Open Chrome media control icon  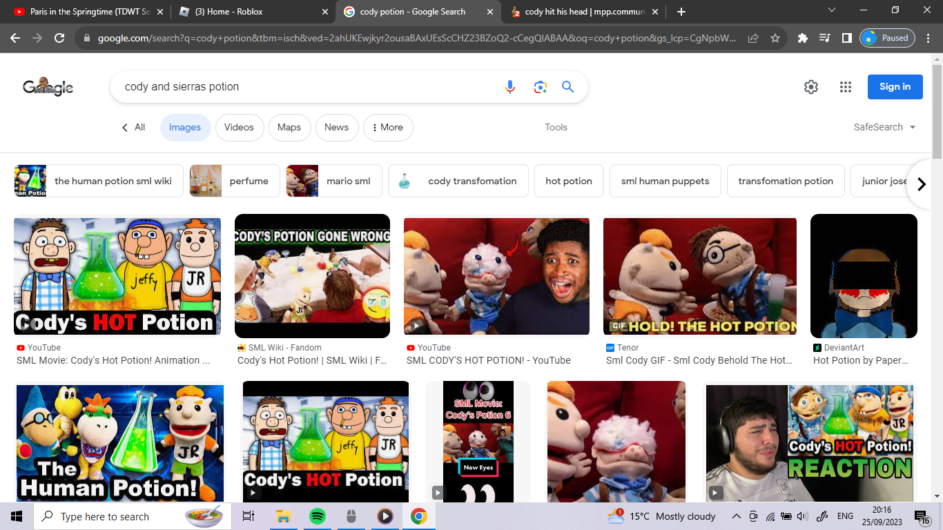pos(824,39)
